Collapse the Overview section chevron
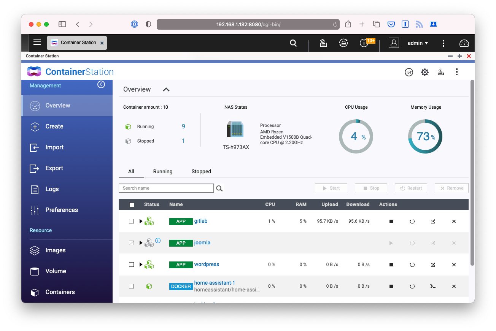 point(166,90)
